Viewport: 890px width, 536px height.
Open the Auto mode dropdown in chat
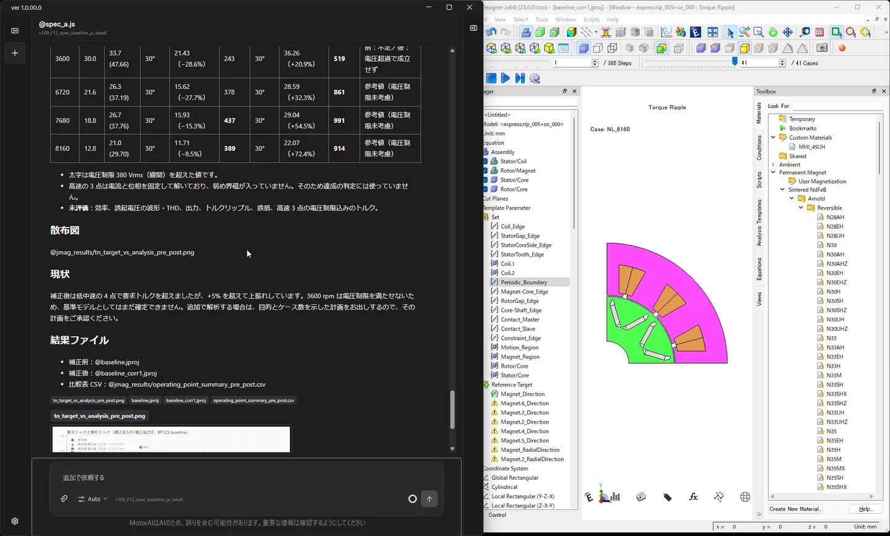(93, 499)
